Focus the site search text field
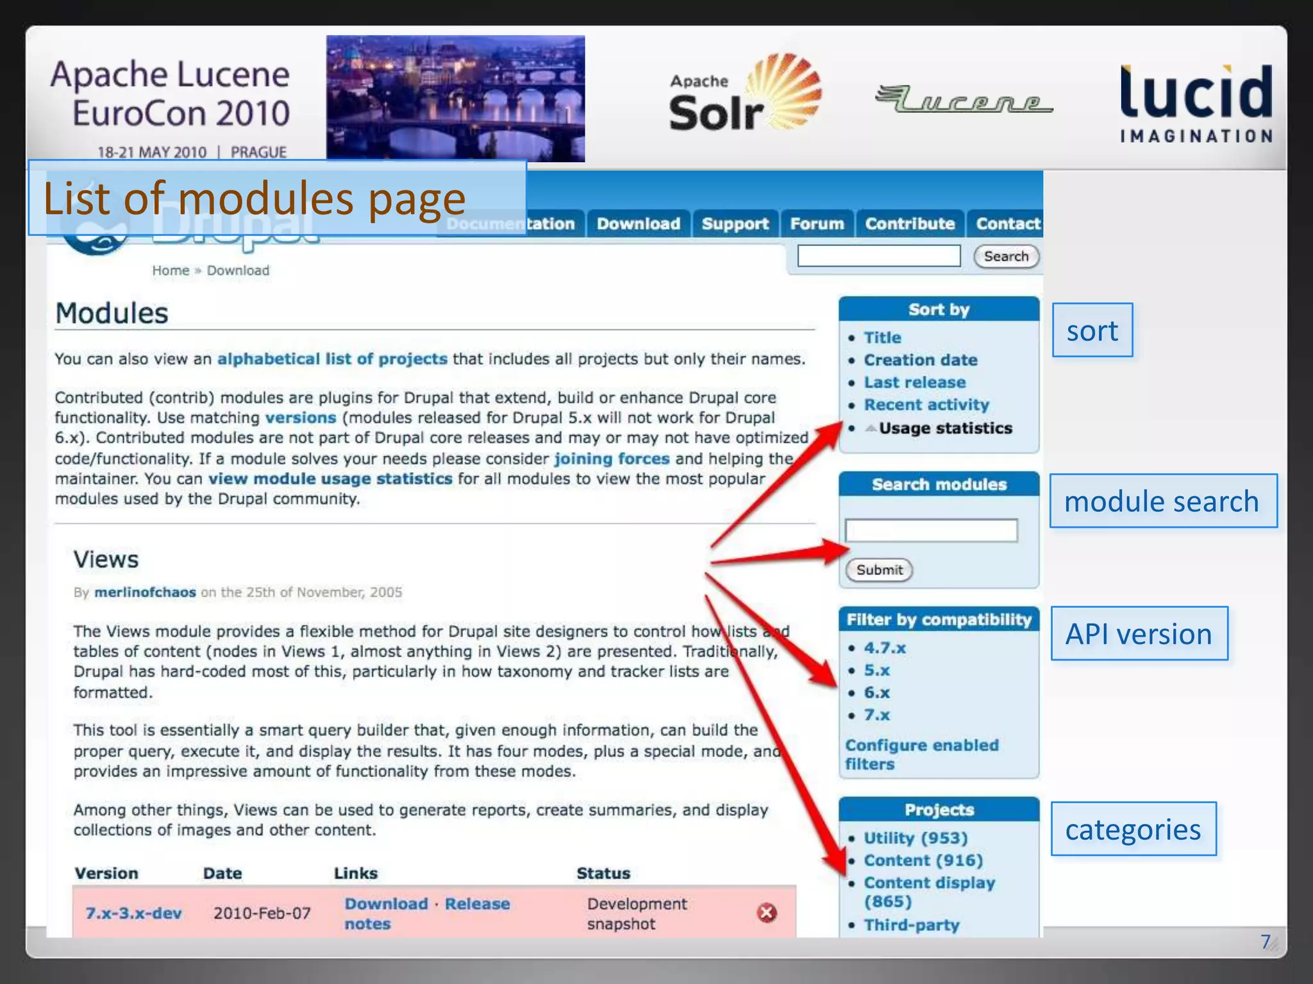This screenshot has width=1313, height=984. click(879, 256)
